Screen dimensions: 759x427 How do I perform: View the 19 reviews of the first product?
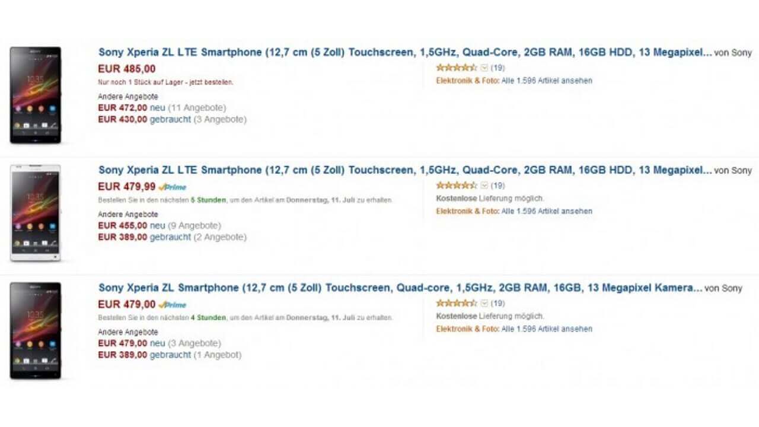coord(498,68)
